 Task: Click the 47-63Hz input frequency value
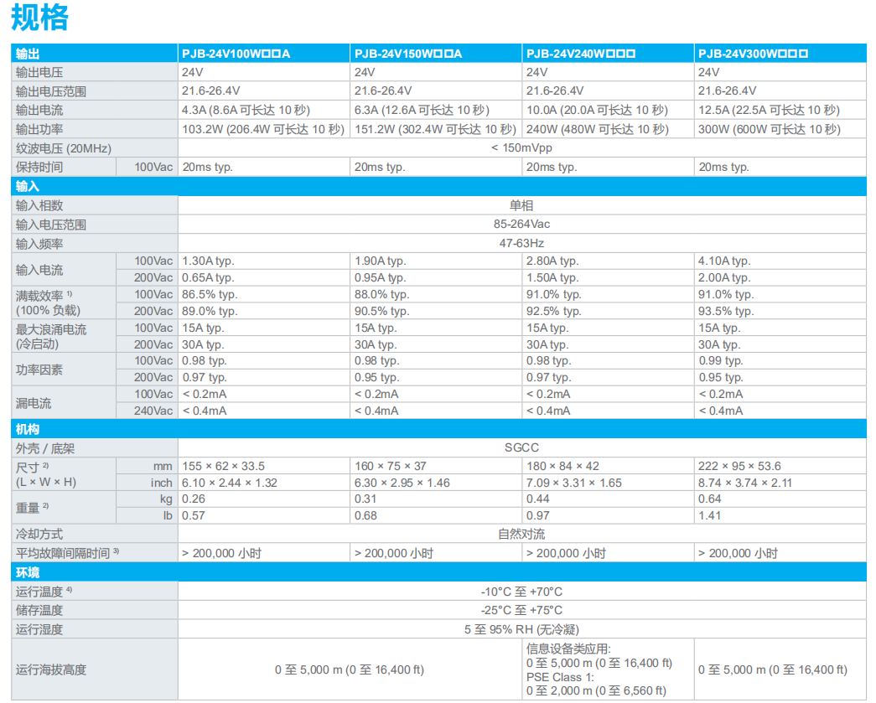(521, 243)
